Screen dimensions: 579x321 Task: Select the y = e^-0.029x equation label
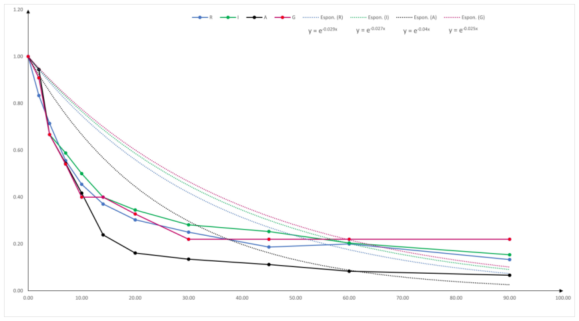(323, 30)
